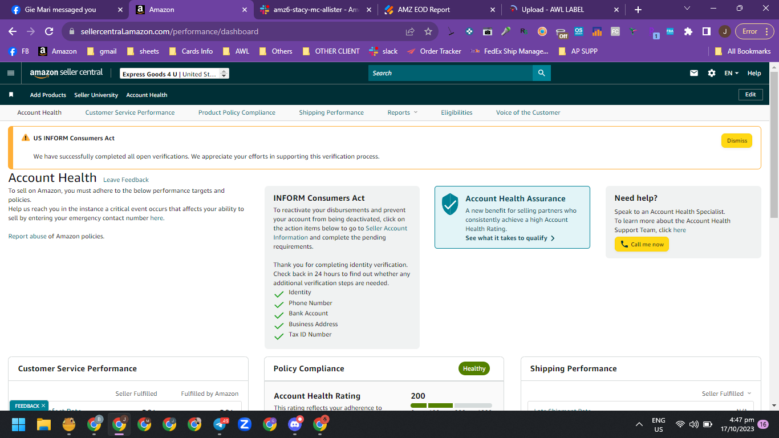This screenshot has width=779, height=438.
Task: Open Zalo from the taskbar
Action: tap(245, 424)
